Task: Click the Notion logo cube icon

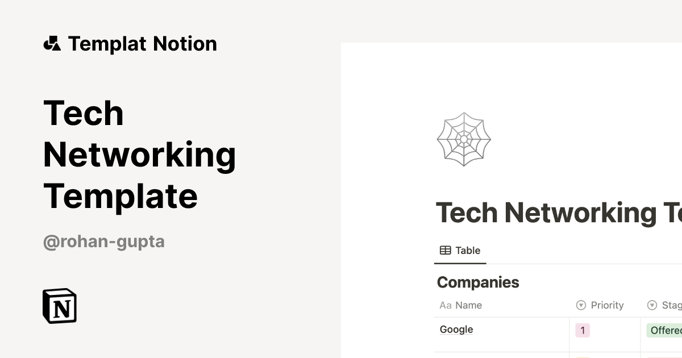Action: click(x=60, y=306)
